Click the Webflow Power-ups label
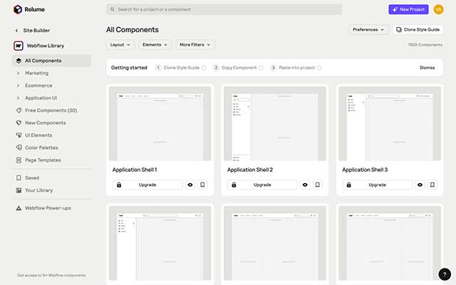 (x=48, y=208)
